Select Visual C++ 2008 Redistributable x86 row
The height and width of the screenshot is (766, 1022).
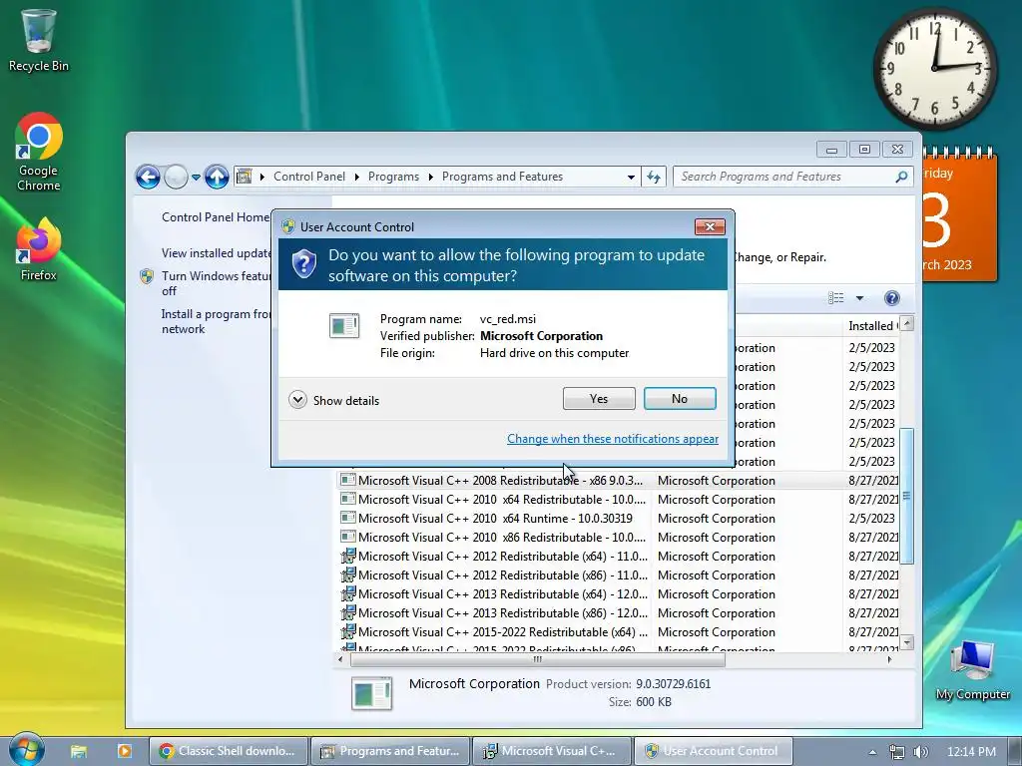[x=617, y=481]
